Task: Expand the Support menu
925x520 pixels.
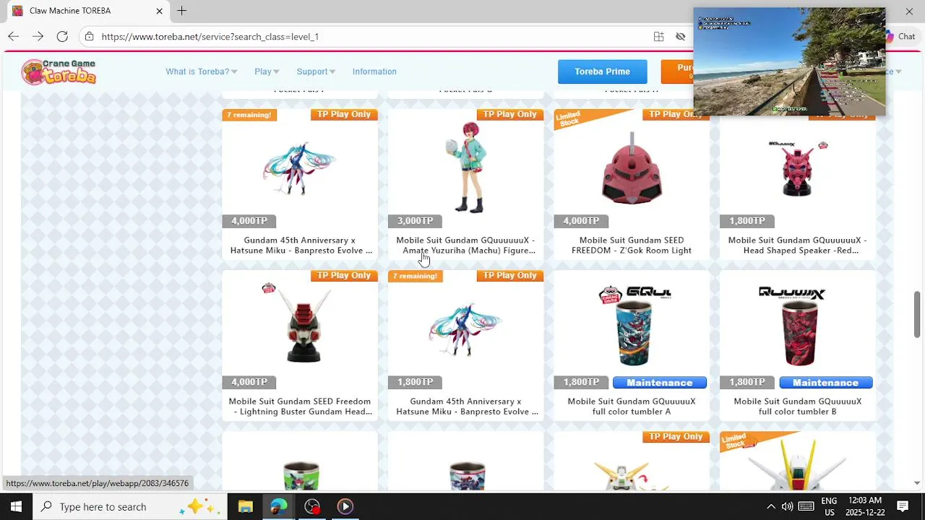Action: coord(316,71)
